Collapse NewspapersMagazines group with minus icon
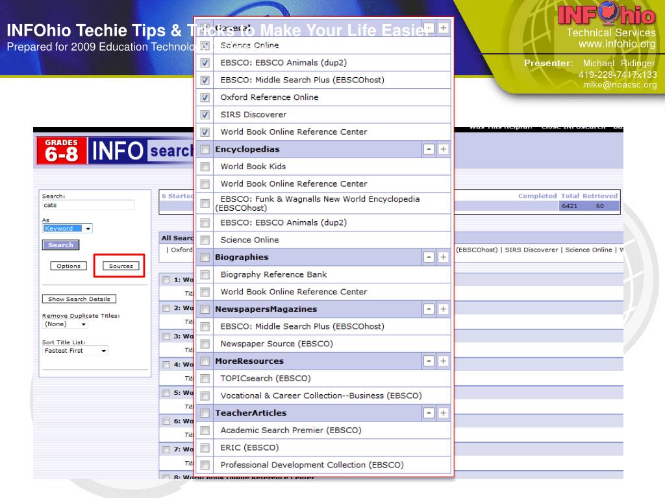Screen dimensions: 665x498 click(x=429, y=309)
